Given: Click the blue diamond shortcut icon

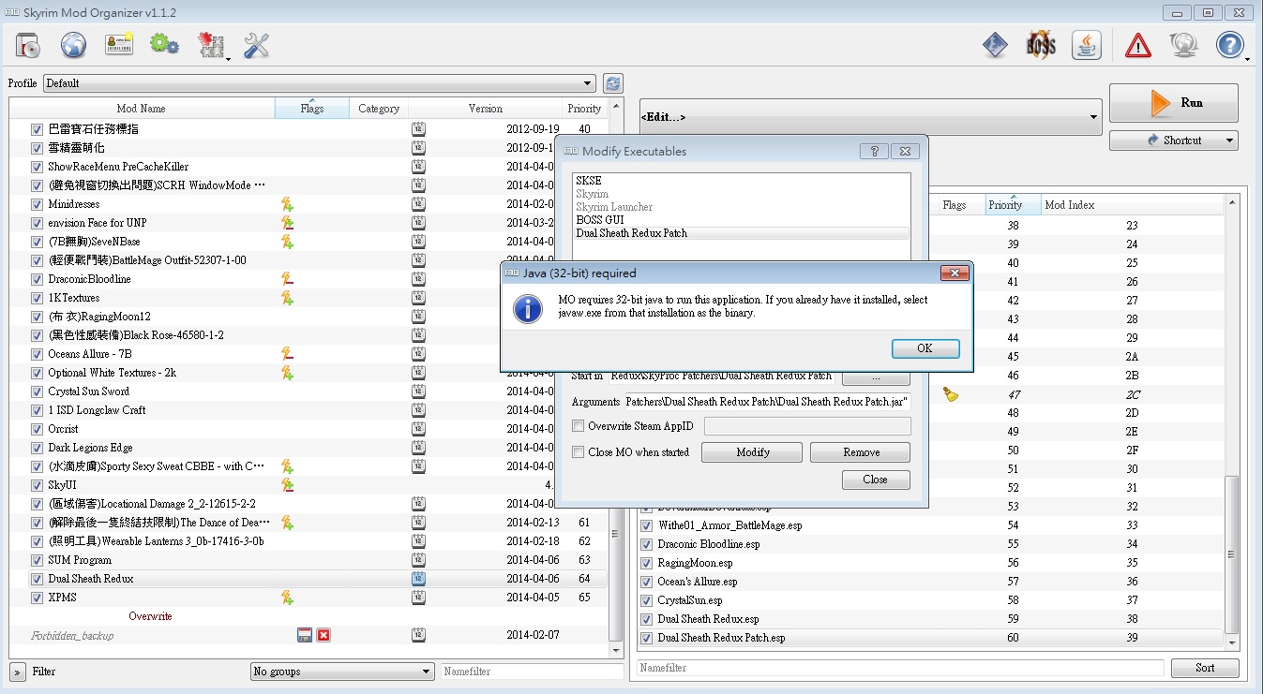Looking at the screenshot, I should click(995, 45).
